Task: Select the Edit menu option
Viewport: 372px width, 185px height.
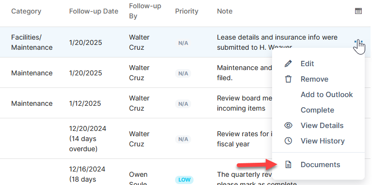Action: pos(307,64)
